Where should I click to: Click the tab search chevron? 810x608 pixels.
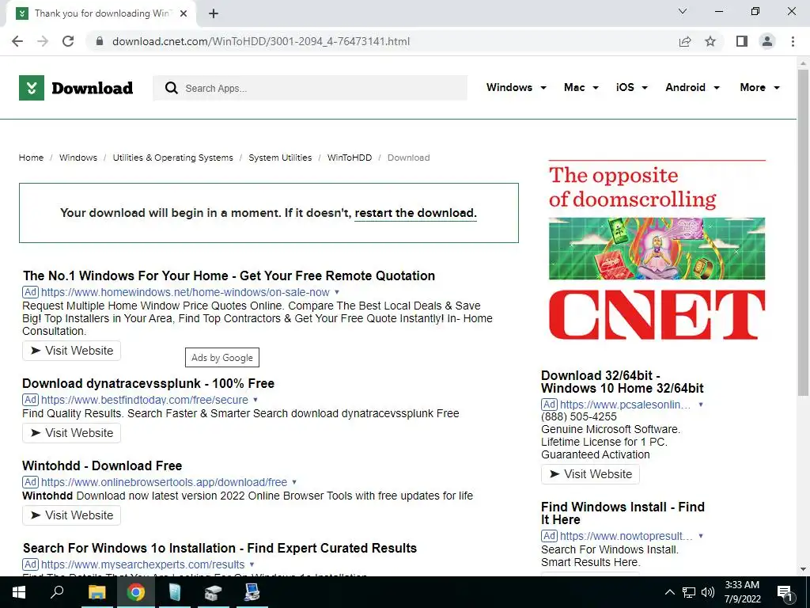point(683,11)
